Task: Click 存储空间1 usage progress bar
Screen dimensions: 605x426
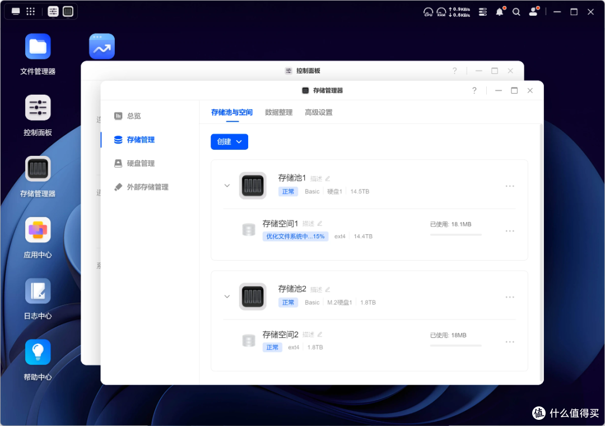Action: (455, 234)
